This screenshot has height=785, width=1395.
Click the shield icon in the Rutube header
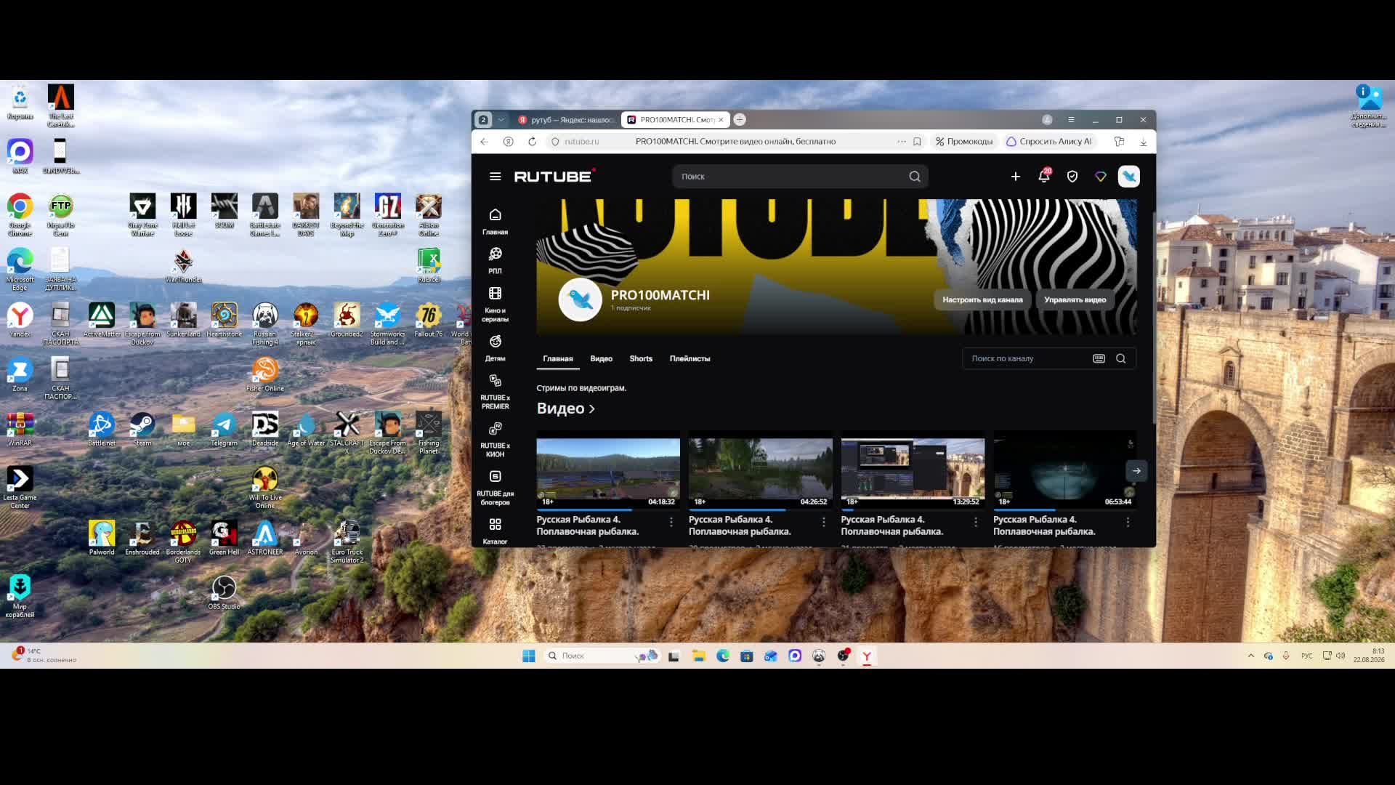(x=1072, y=177)
